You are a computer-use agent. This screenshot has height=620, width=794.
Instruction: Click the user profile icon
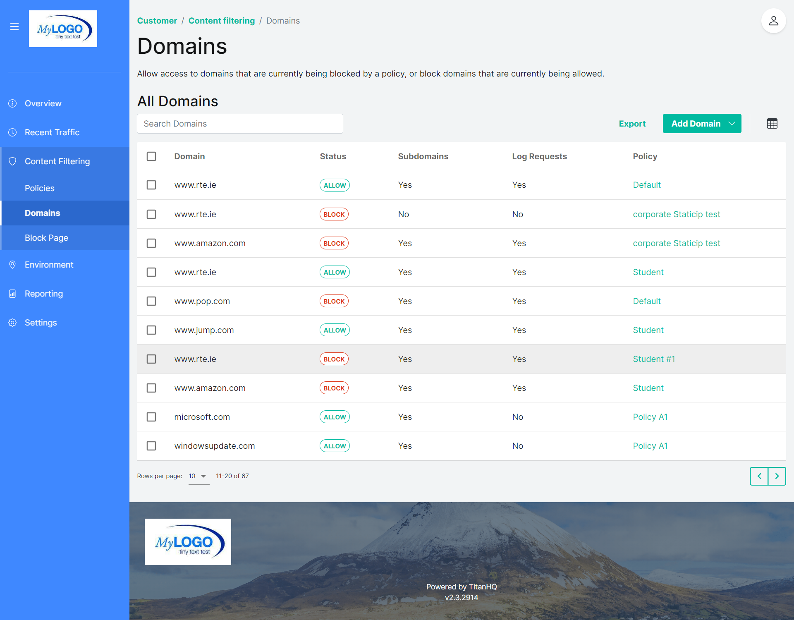774,21
